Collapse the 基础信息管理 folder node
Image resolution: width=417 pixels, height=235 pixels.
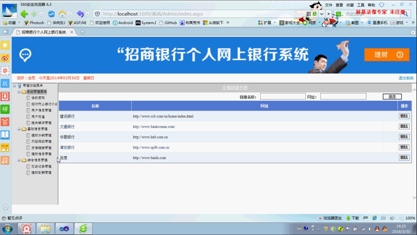click(x=19, y=129)
